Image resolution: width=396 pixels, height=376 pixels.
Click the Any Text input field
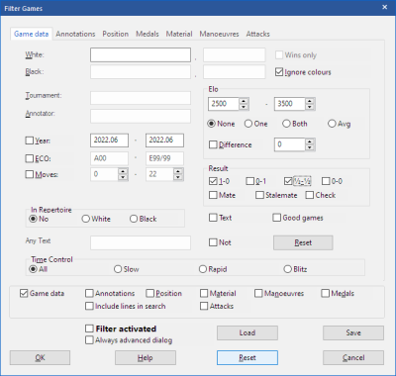pos(141,242)
